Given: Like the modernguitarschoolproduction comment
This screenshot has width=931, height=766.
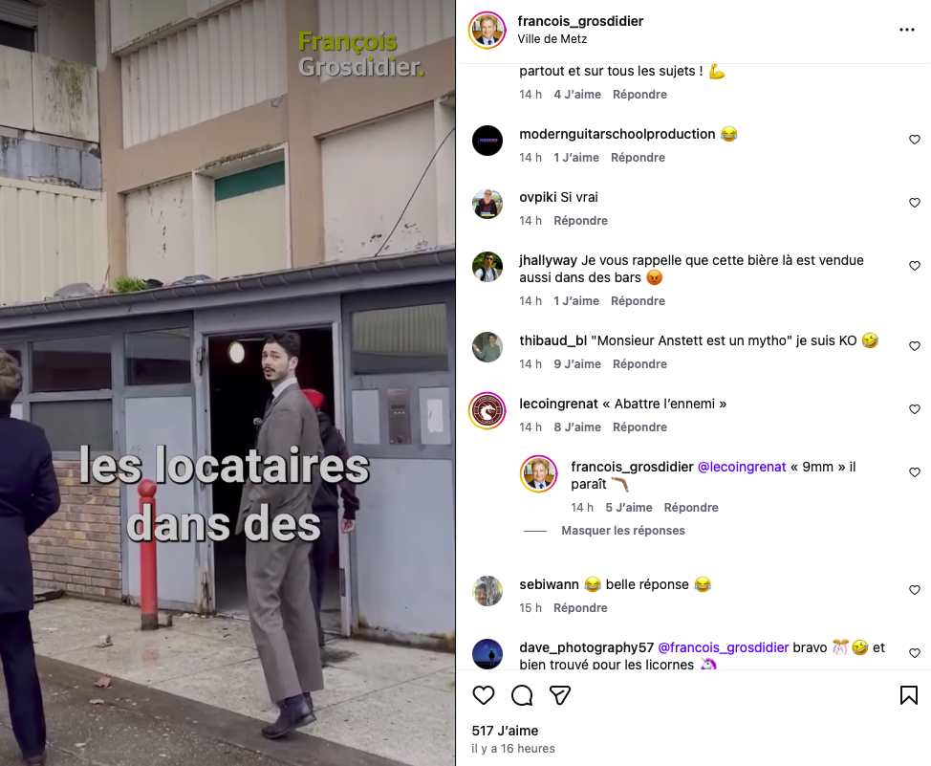Looking at the screenshot, I should tap(915, 140).
